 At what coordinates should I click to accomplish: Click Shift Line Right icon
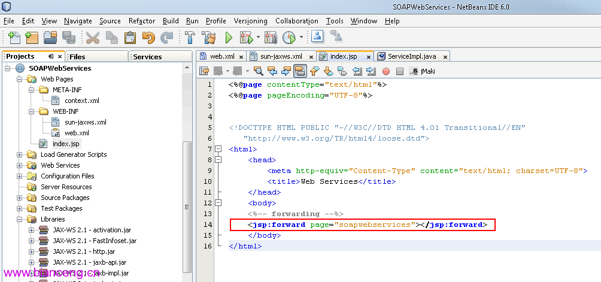pos(371,71)
